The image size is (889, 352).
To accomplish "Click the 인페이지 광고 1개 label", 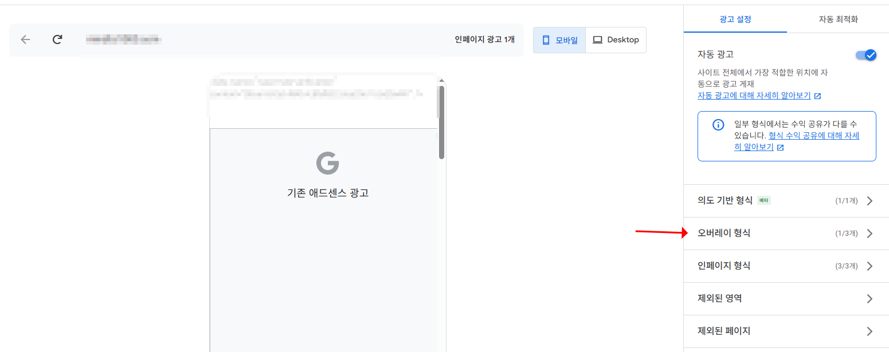I will pos(484,39).
